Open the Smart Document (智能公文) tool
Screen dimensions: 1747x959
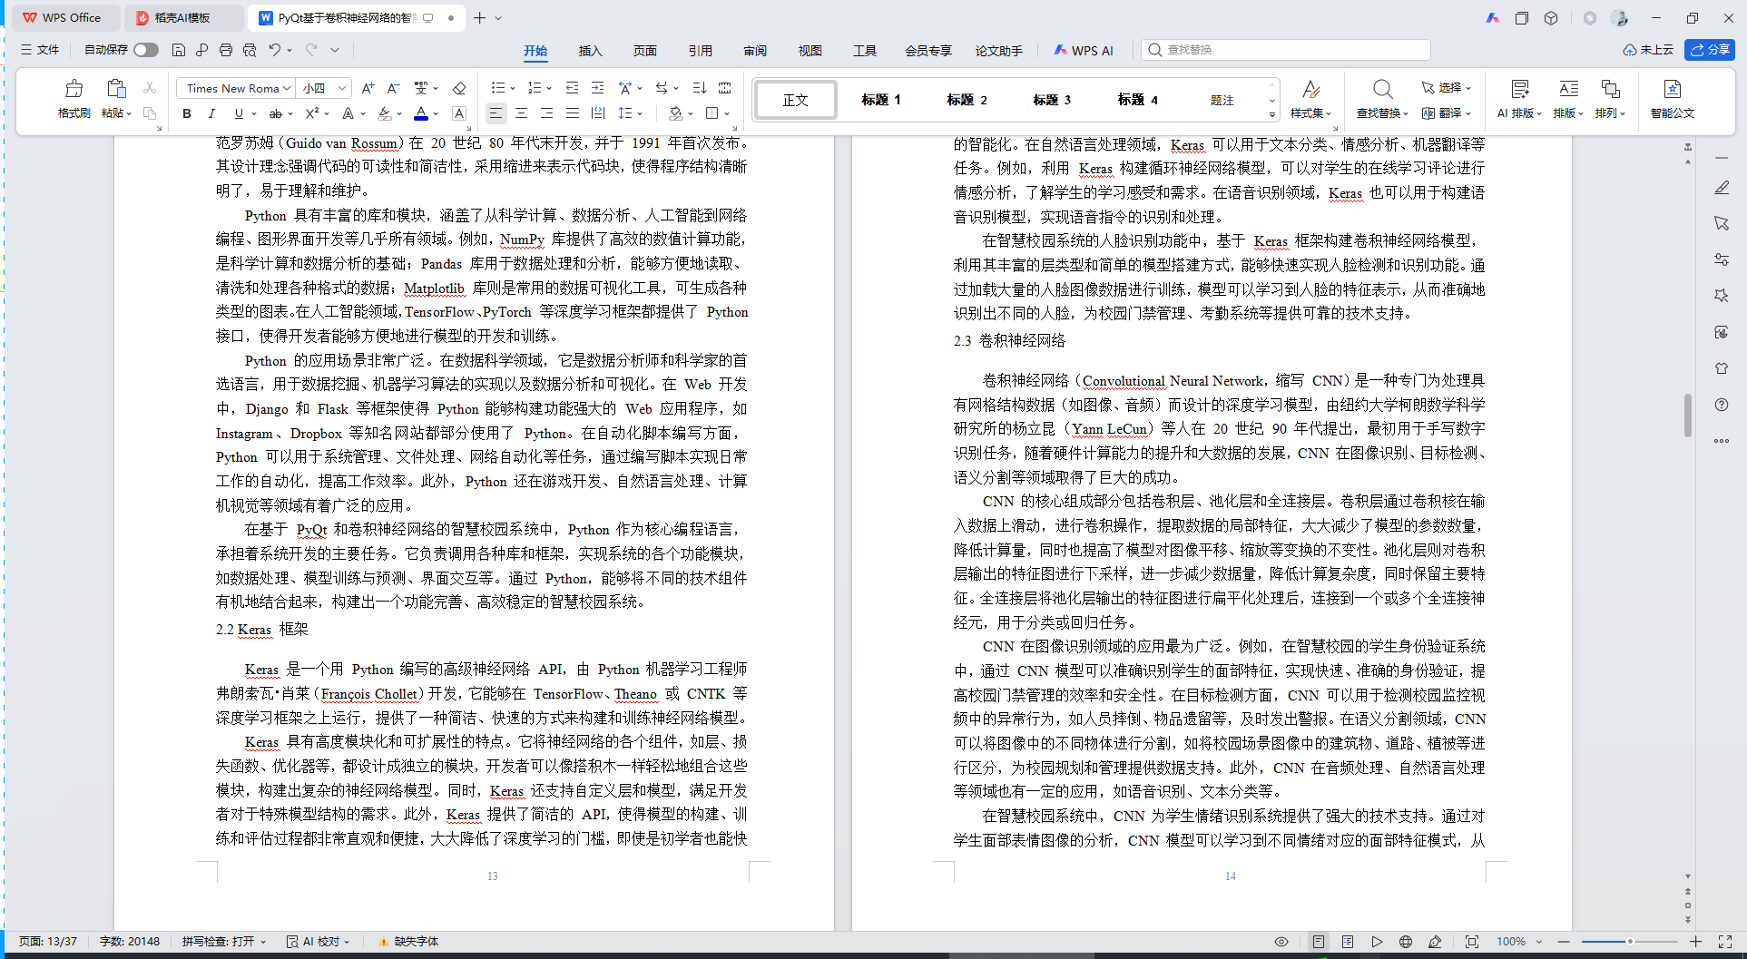pos(1672,98)
